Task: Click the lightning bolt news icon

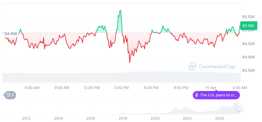Action: [196, 95]
